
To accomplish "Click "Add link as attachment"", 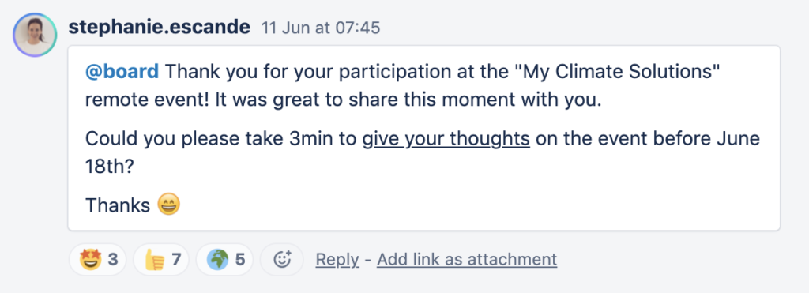I will 467,259.
